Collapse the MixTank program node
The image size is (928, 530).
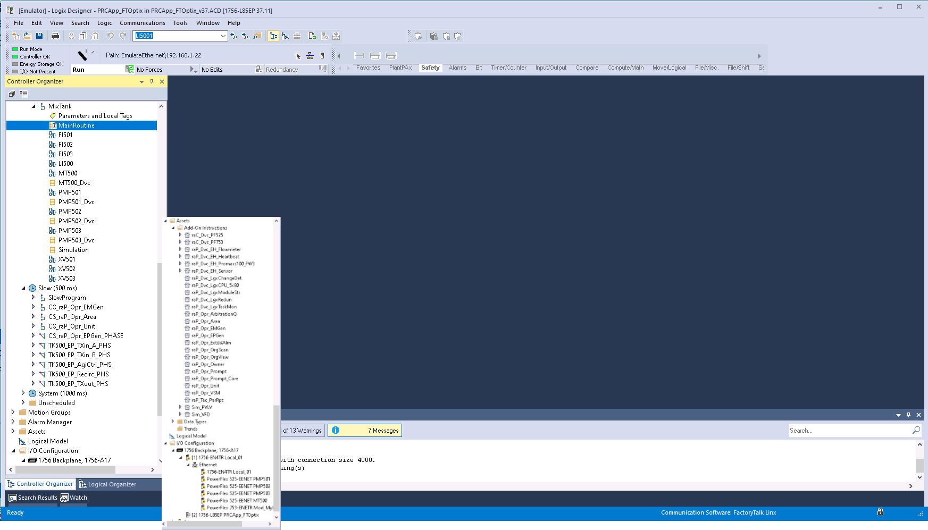34,106
